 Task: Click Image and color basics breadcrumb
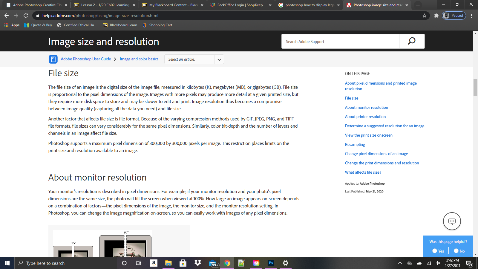pos(139,59)
